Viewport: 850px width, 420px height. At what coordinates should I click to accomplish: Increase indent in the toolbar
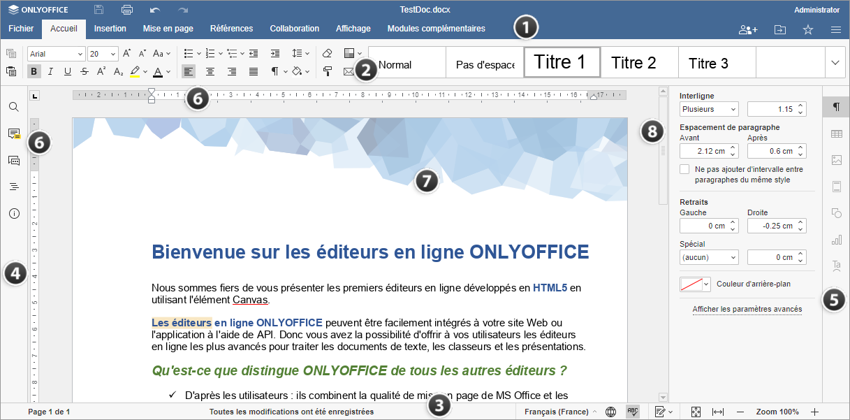(275, 53)
